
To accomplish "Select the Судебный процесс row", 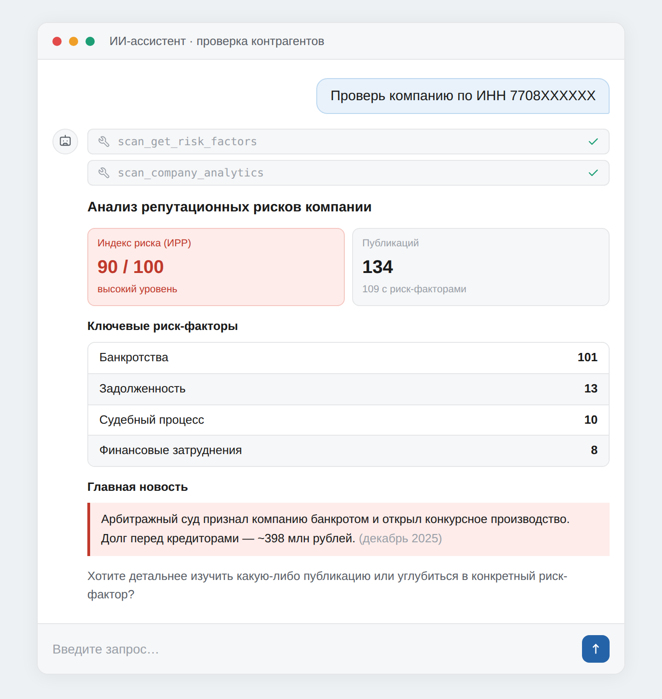I will 348,420.
